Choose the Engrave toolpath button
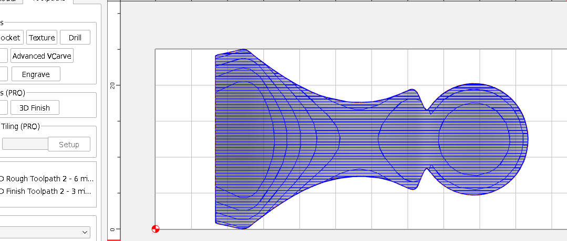Image resolution: width=567 pixels, height=241 pixels. [36, 74]
